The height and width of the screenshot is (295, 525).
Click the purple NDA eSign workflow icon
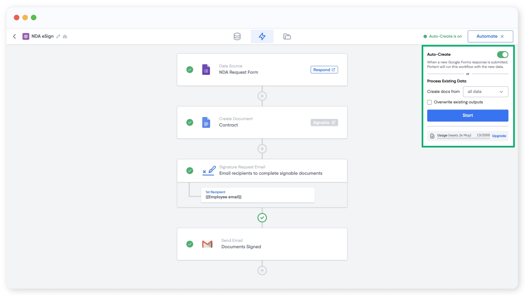click(26, 36)
